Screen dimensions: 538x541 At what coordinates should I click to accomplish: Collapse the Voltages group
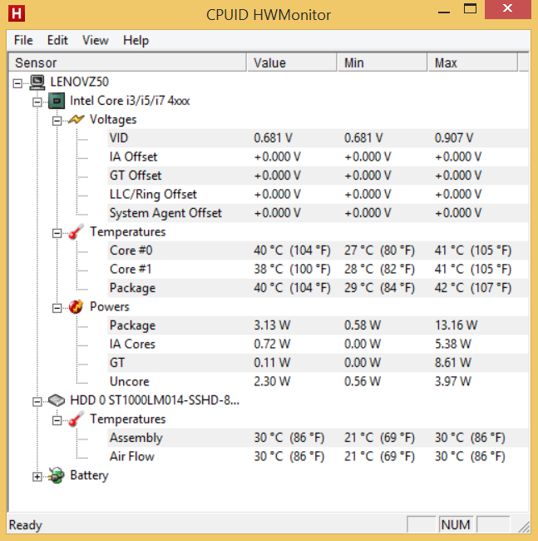click(57, 121)
